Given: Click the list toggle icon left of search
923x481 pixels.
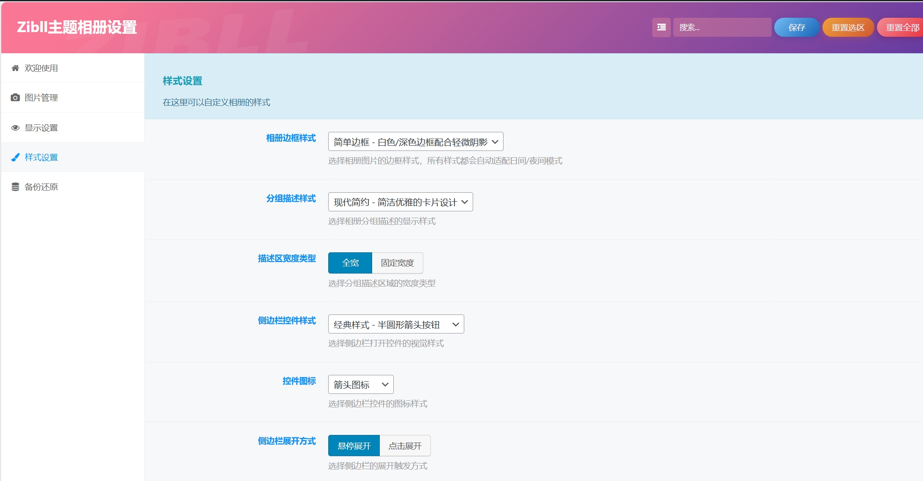Looking at the screenshot, I should click(662, 27).
